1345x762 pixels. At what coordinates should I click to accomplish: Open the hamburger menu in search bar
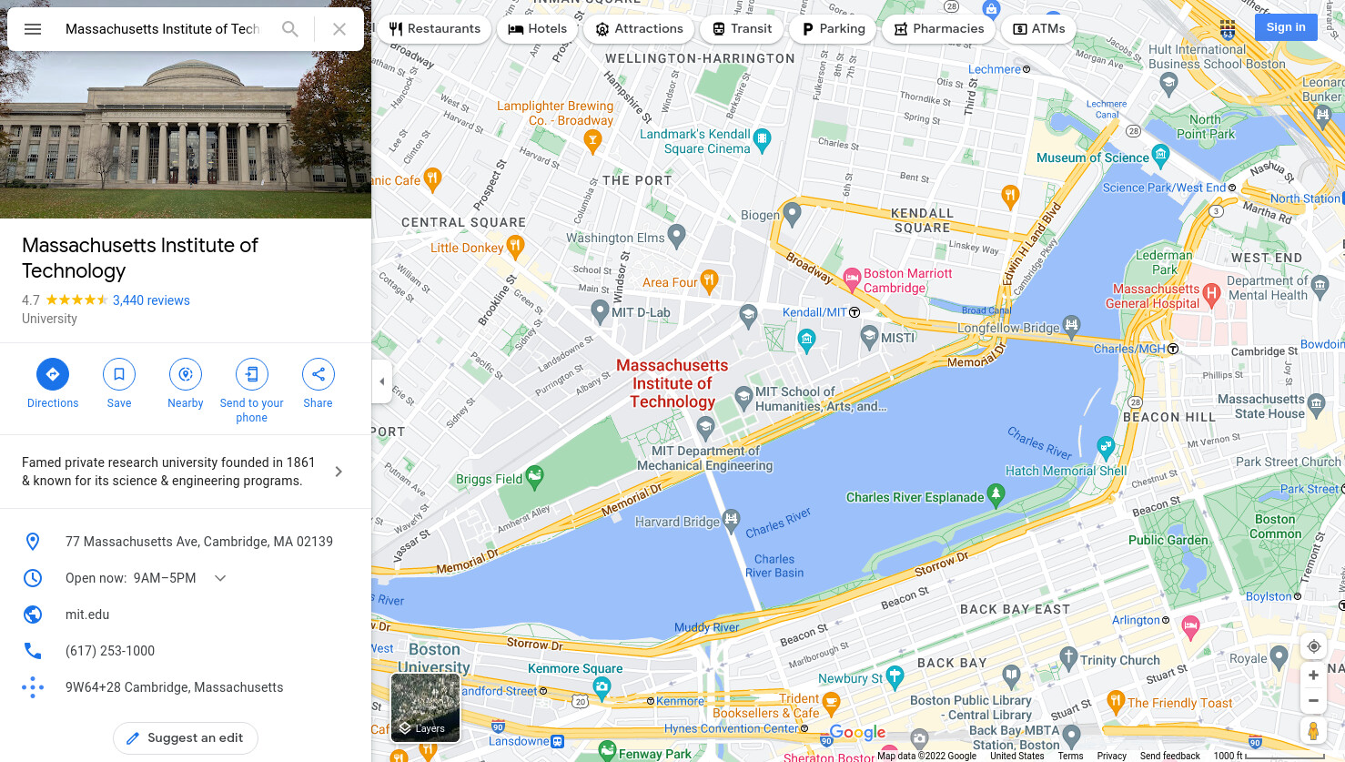[x=33, y=29]
